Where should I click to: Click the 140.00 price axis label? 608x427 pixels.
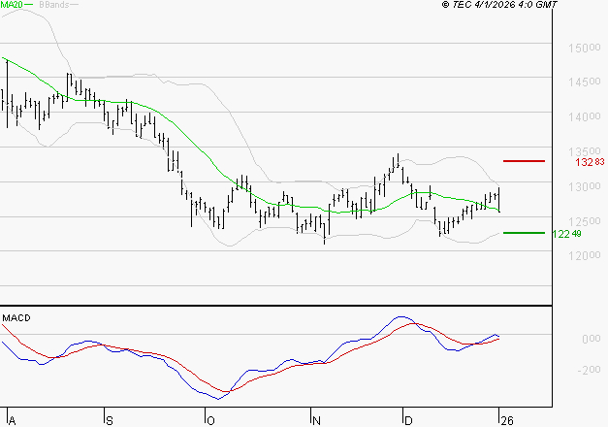click(585, 116)
